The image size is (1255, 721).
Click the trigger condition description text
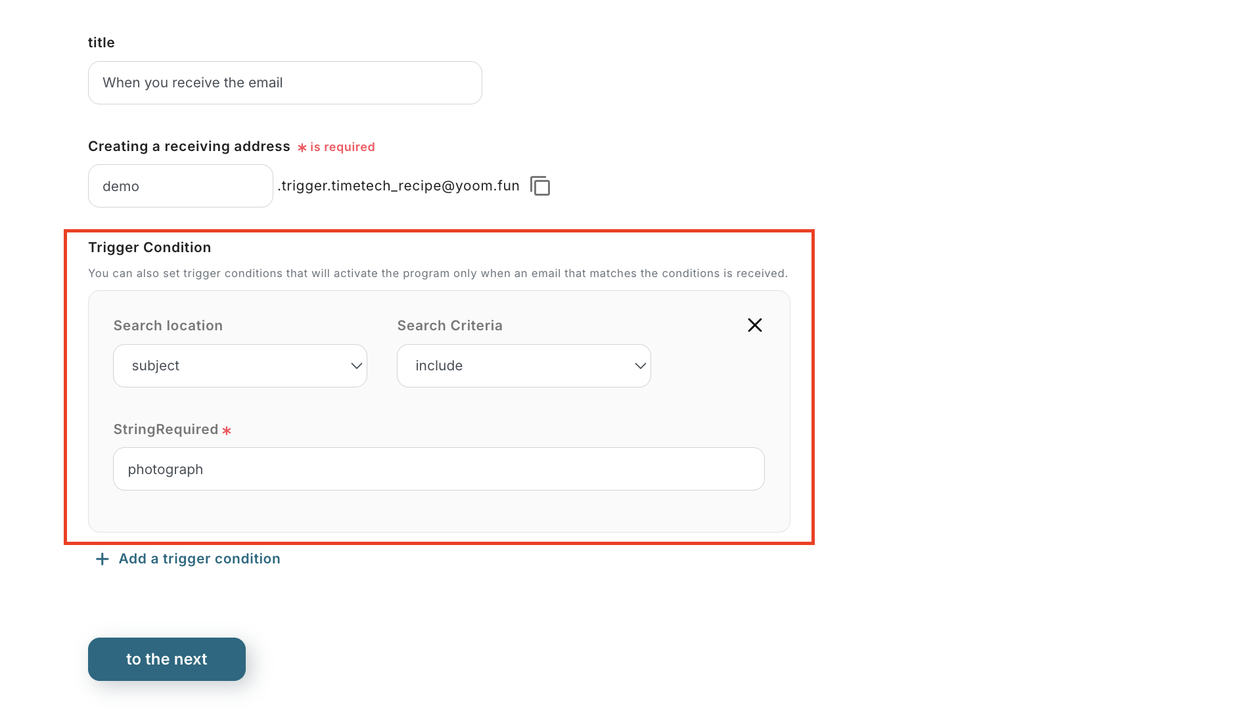point(438,273)
